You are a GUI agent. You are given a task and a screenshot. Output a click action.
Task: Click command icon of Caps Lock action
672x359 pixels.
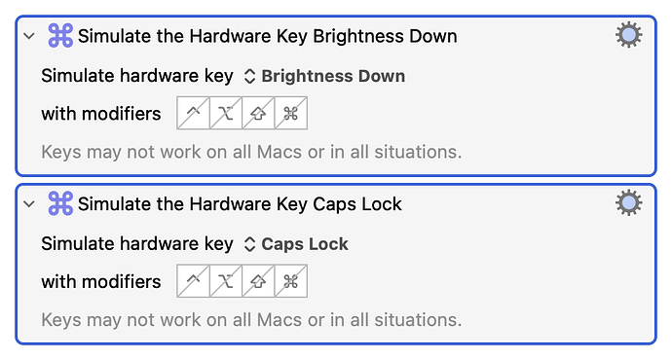pos(60,203)
